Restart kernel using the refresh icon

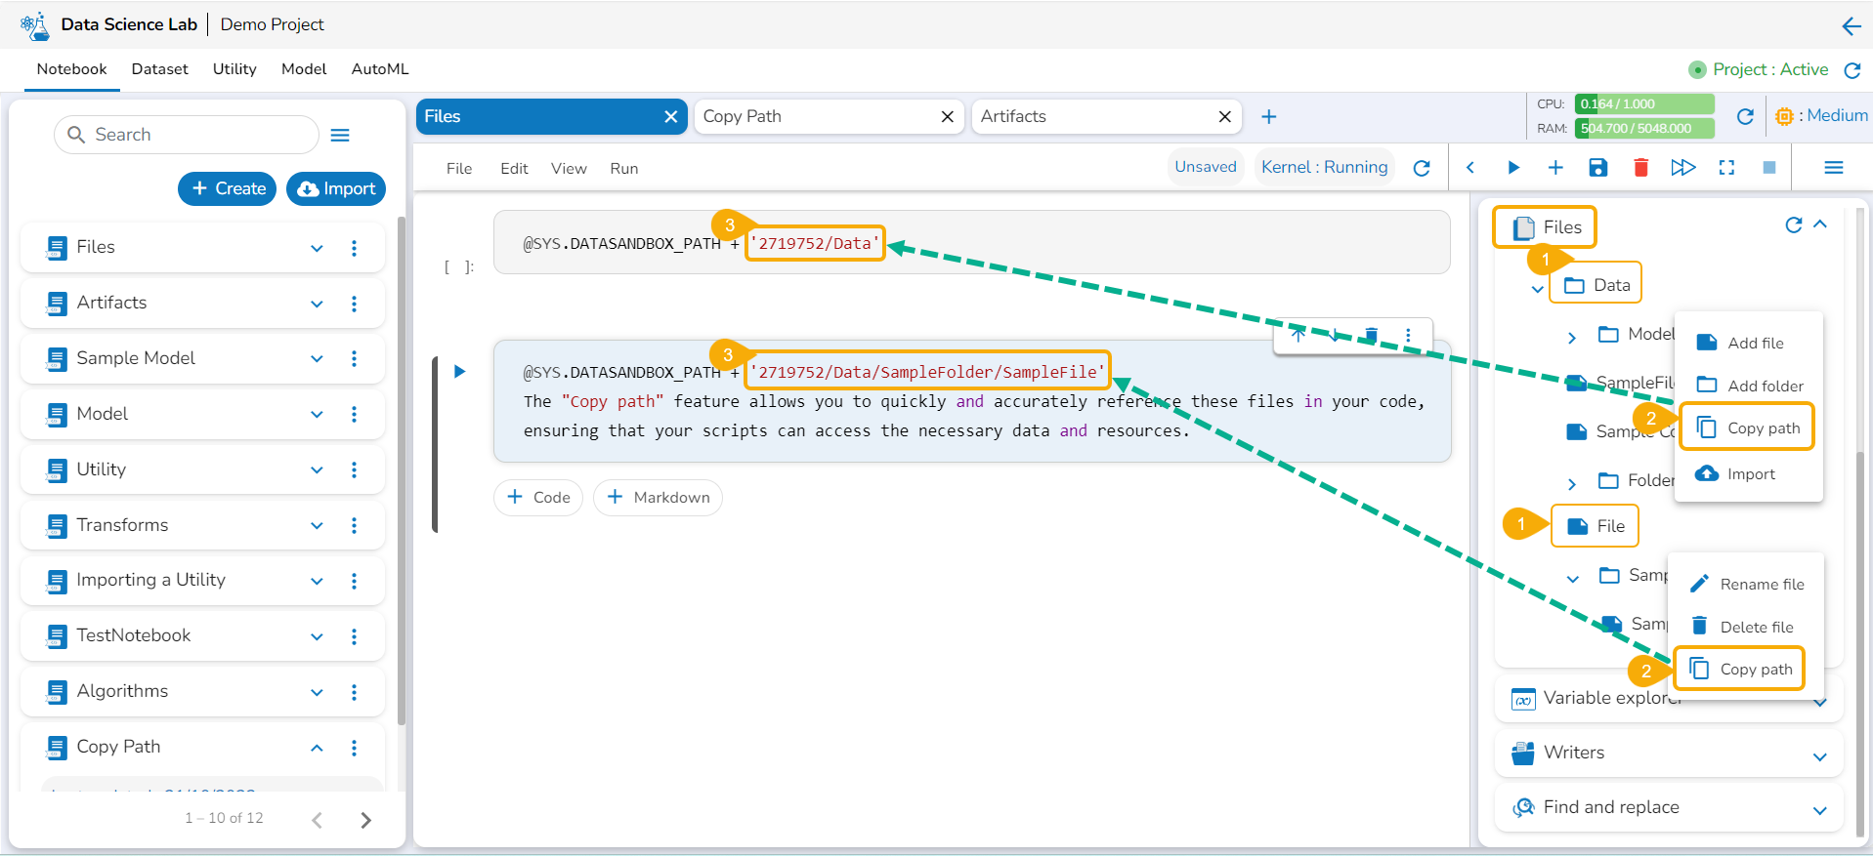[x=1422, y=168]
